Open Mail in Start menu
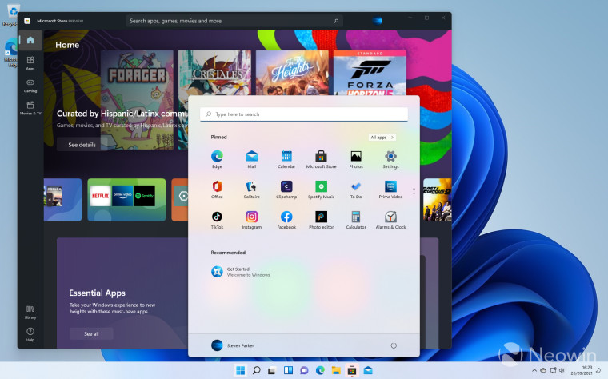Image resolution: width=608 pixels, height=379 pixels. coord(252,159)
